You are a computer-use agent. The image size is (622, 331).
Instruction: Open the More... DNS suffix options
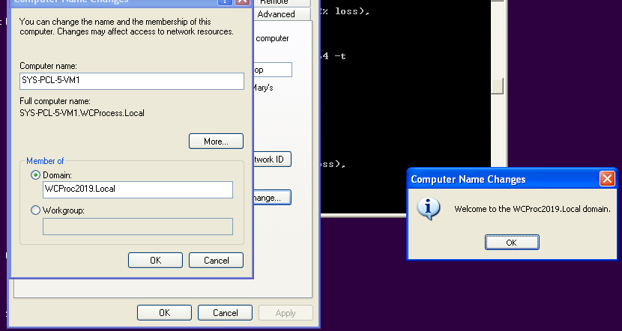216,141
